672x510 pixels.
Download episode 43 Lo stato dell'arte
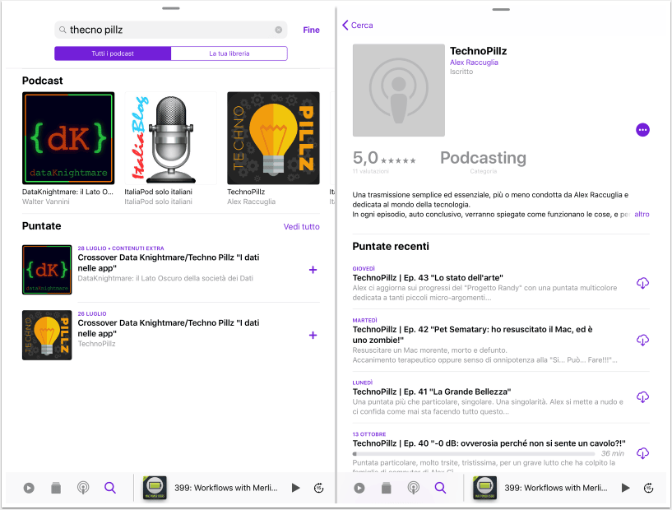[642, 283]
